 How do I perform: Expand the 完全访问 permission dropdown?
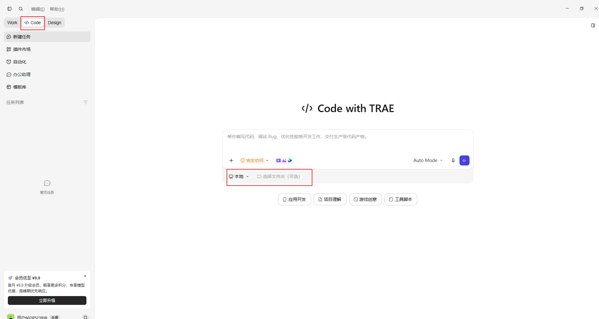[255, 160]
